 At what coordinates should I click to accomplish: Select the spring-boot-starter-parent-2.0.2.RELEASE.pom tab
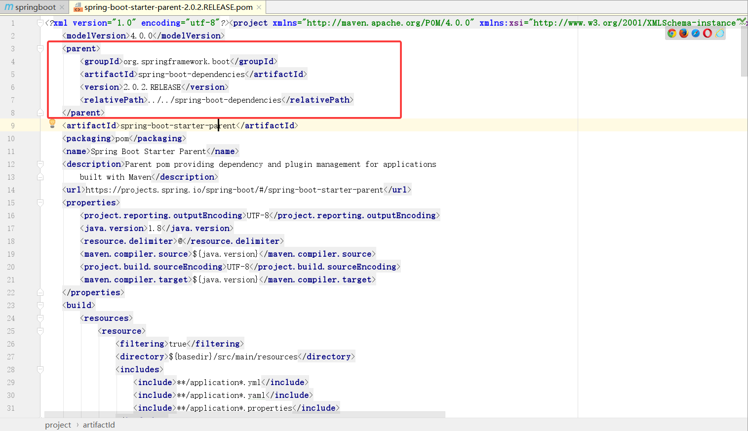[x=168, y=7]
